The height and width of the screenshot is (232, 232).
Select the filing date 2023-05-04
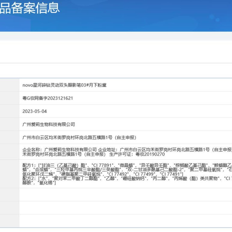pos(35,111)
